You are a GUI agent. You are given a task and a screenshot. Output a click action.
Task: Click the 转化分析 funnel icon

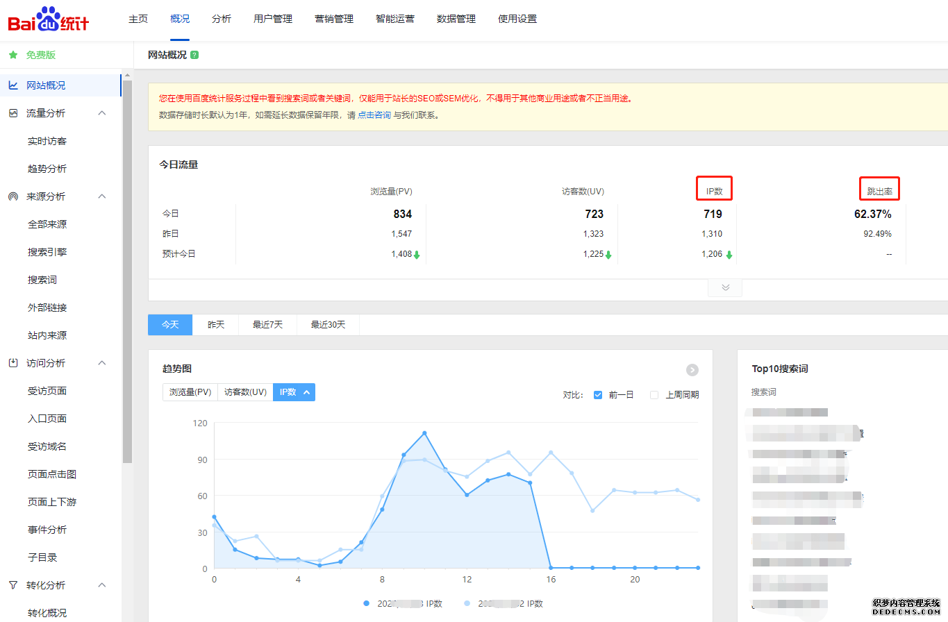[13, 585]
